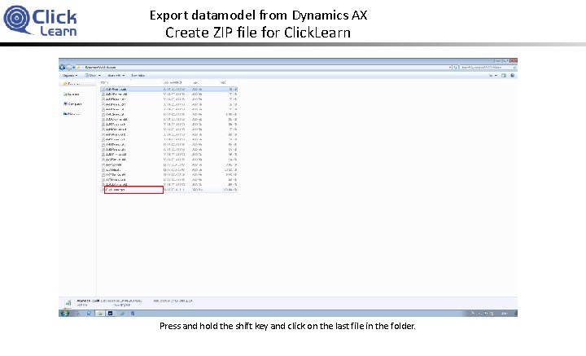Click the active Explorer folder icon on taskbar
The height and width of the screenshot is (356, 586).
coord(100,314)
